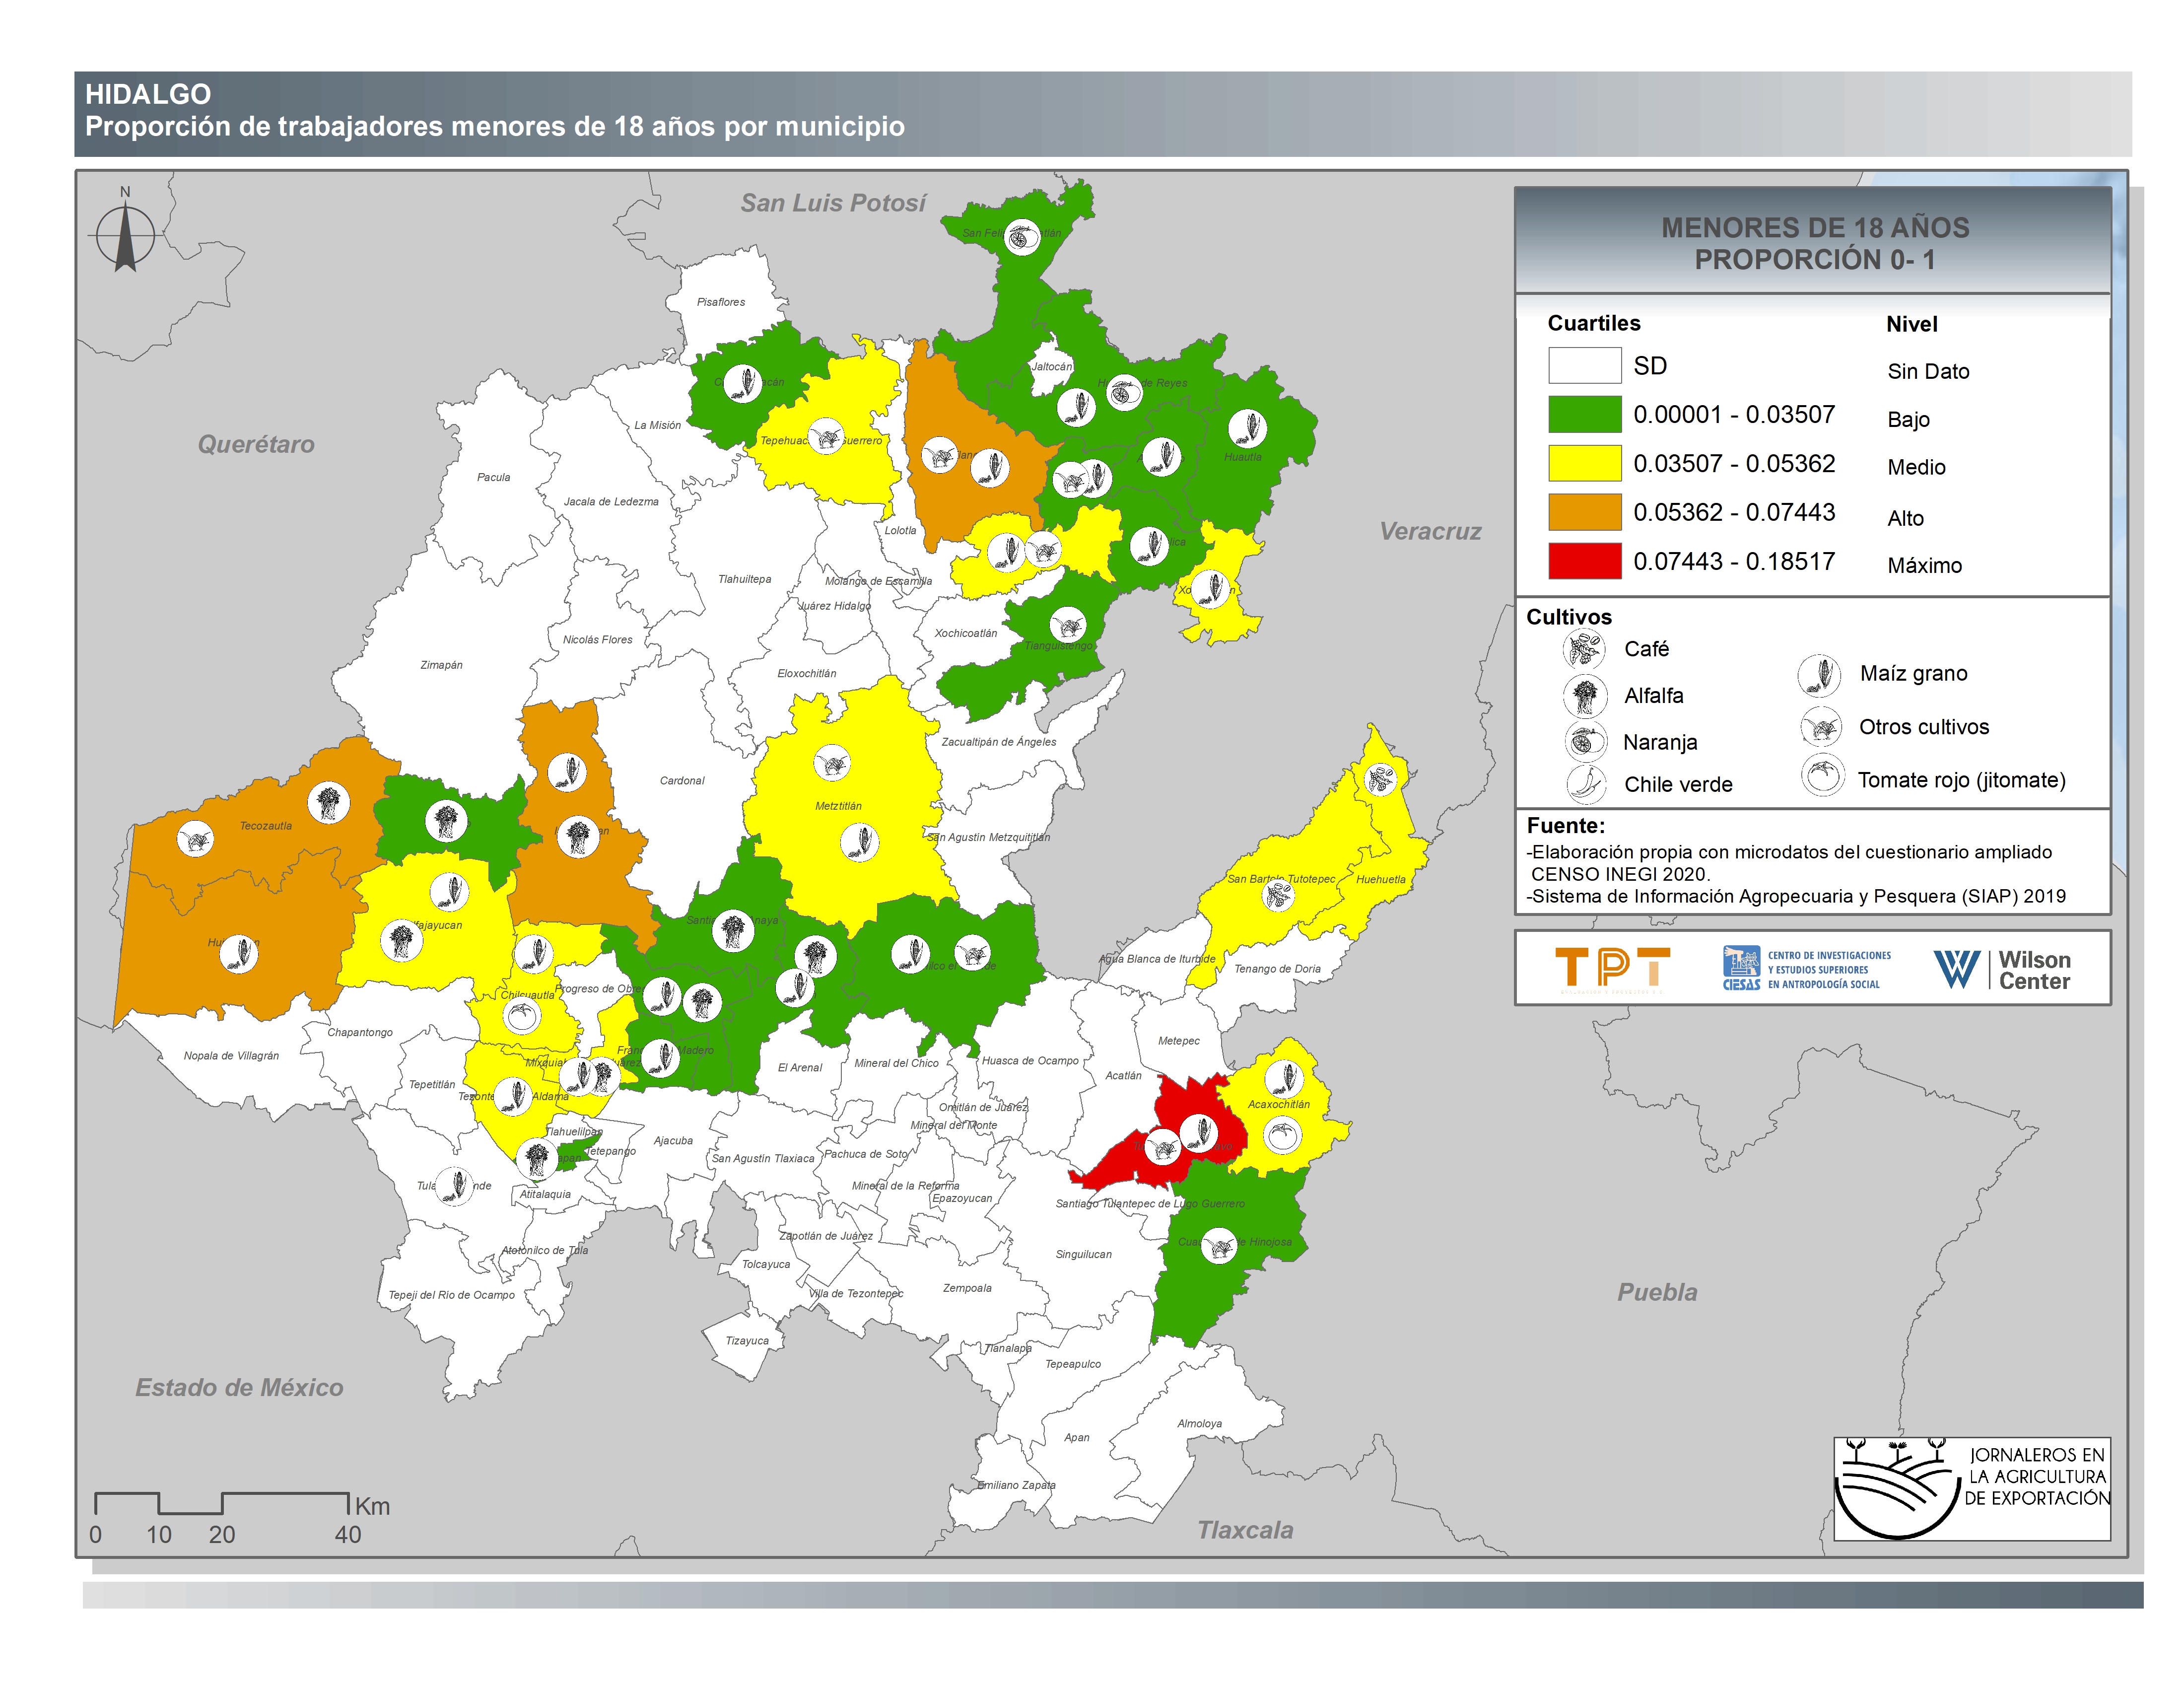
Task: Click the orange Alto quartile swatch
Action: [x=1584, y=512]
